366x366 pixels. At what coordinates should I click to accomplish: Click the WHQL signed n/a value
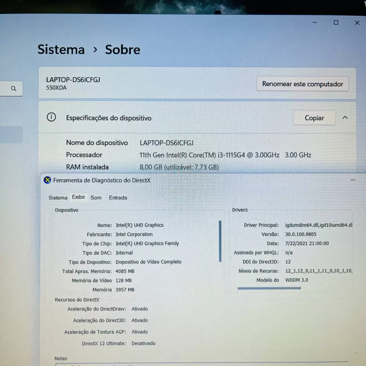click(x=289, y=253)
